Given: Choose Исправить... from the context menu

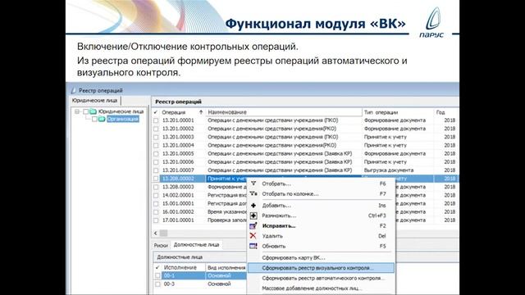Looking at the screenshot, I should [322, 226].
